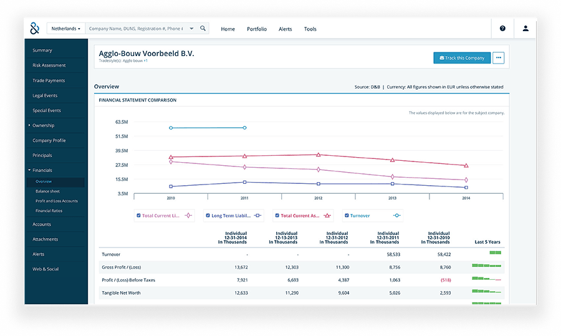Open Alerts in the sidebar
Viewport: 561px width, 336px height.
pos(38,254)
